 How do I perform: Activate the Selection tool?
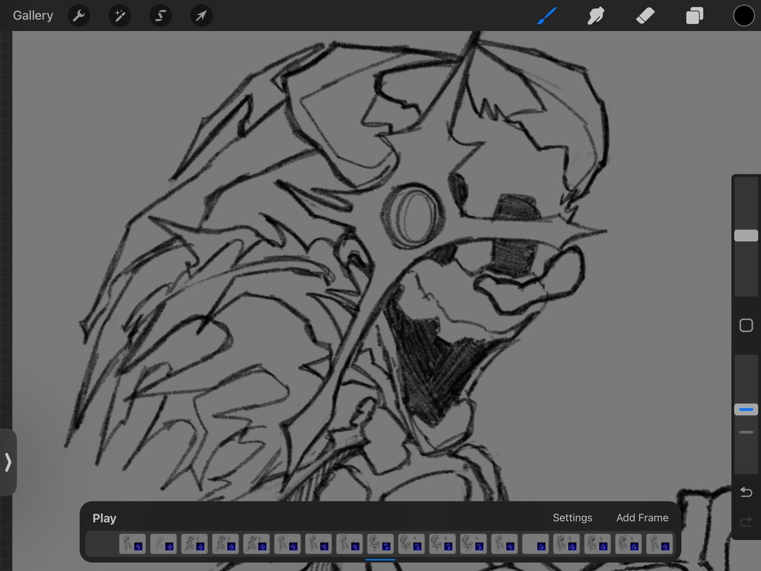(160, 16)
